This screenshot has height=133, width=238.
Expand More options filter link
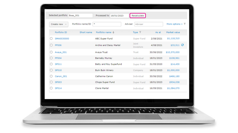tap(174, 24)
